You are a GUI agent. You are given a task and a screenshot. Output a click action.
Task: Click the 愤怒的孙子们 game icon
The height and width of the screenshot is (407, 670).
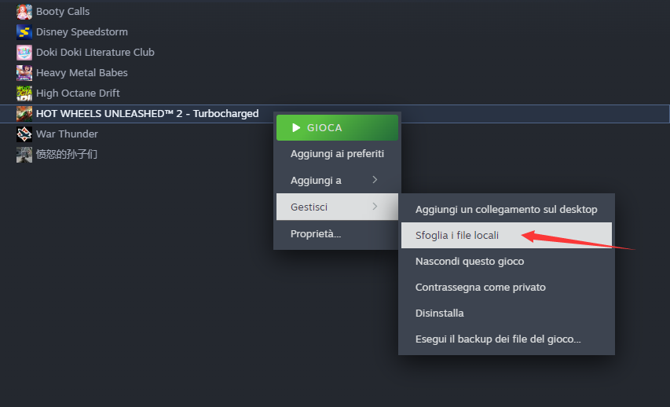tap(24, 155)
